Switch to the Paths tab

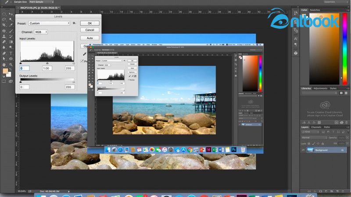coord(327,127)
